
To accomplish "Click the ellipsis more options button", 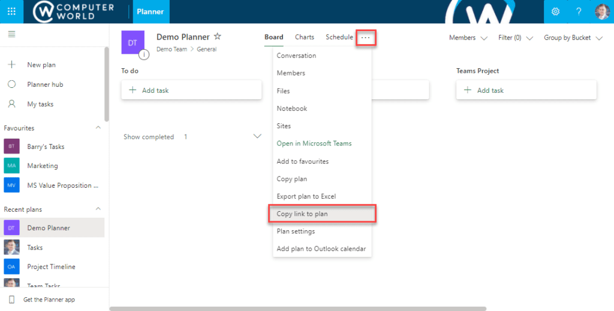I will pyautogui.click(x=365, y=38).
